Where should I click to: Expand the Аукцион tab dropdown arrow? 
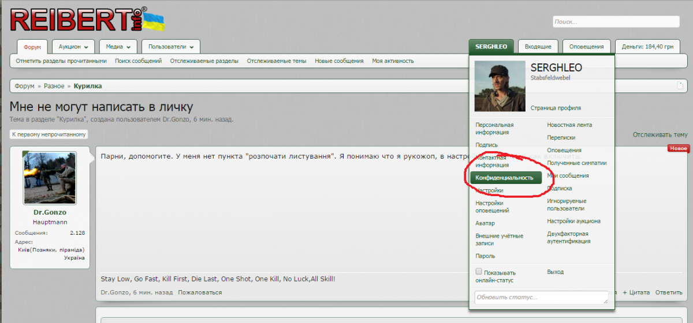coord(85,47)
